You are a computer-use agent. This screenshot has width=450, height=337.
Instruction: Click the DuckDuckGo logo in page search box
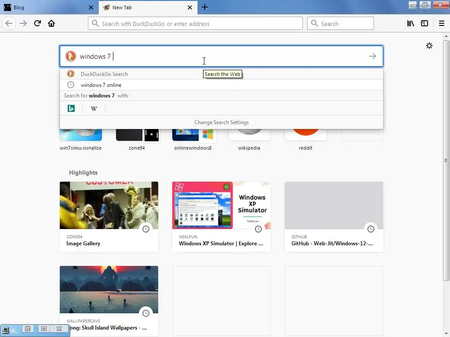(71, 56)
